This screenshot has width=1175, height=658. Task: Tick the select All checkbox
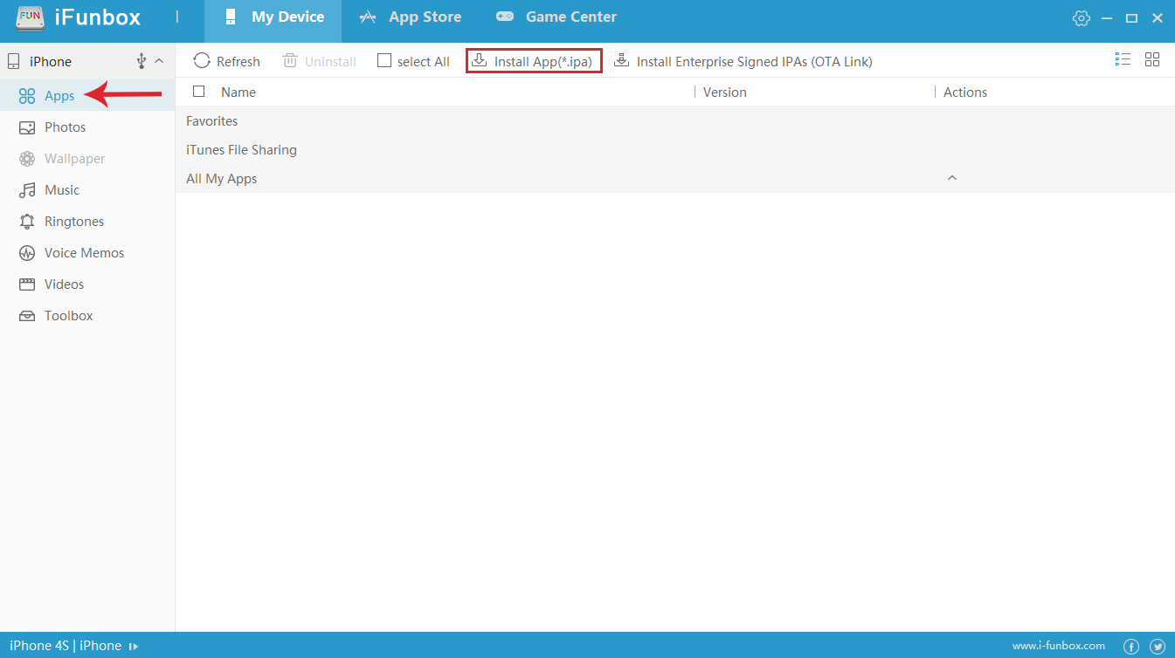384,61
